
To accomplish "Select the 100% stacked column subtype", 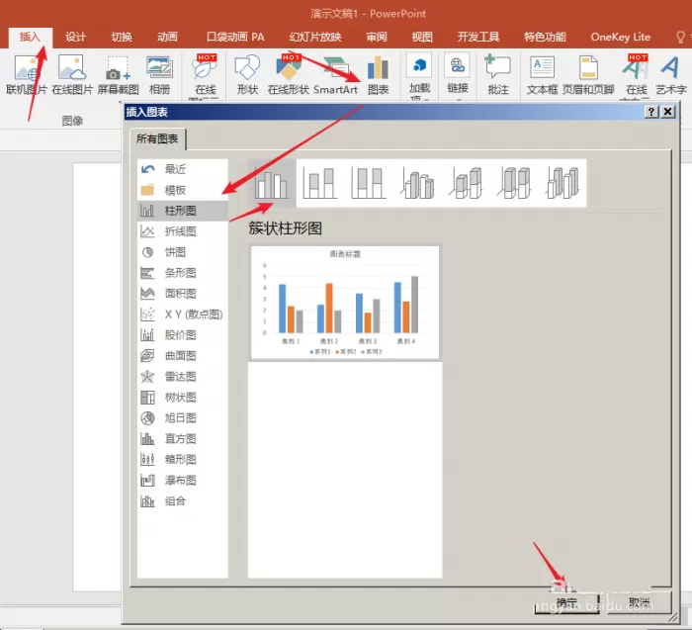I will 369,183.
